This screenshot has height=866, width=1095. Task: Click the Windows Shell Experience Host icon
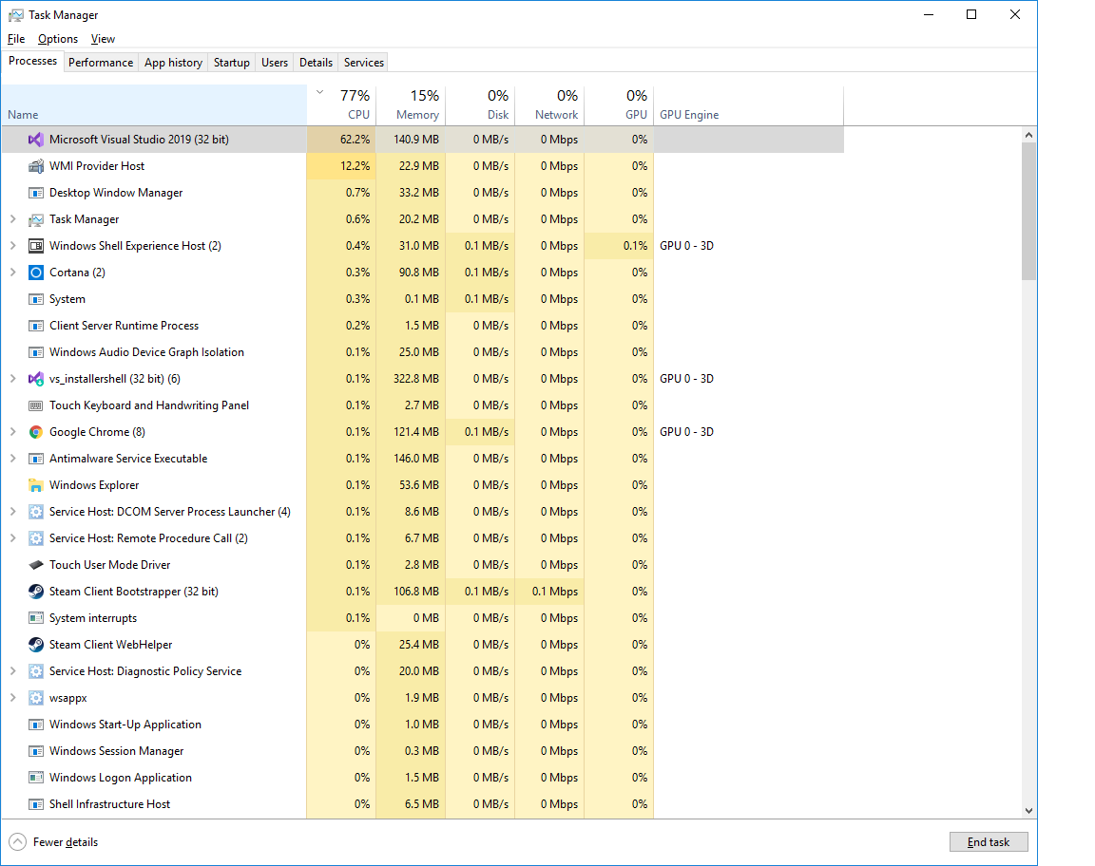point(35,246)
